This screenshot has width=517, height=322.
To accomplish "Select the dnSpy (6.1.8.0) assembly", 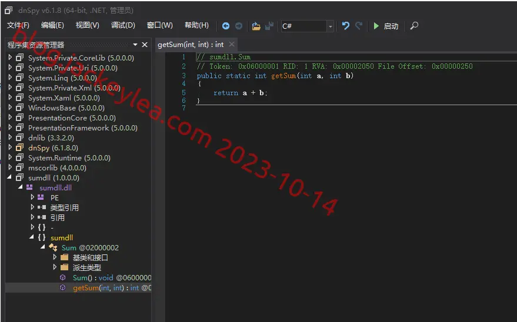I will point(53,147).
